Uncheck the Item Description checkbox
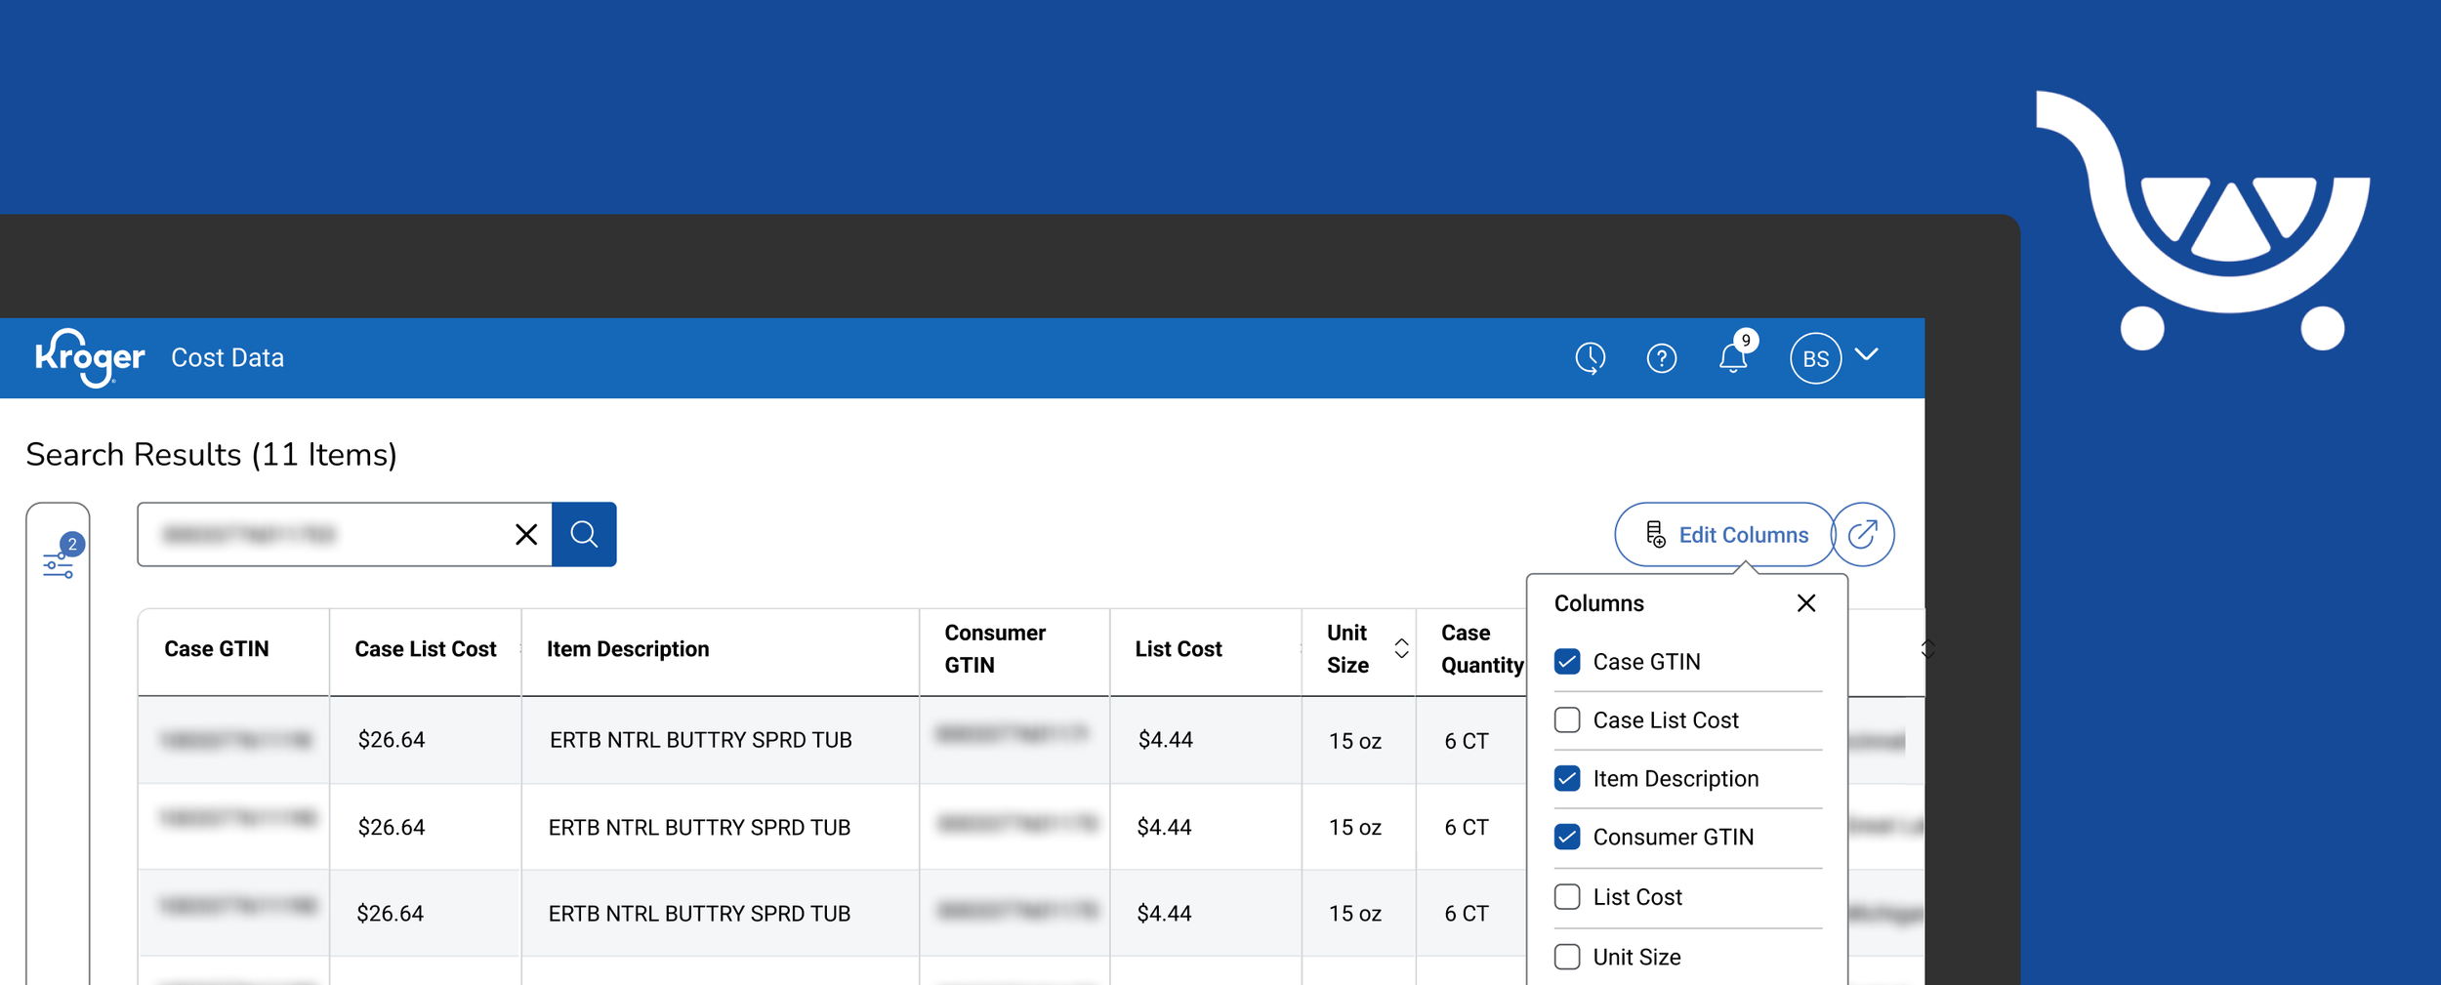This screenshot has height=985, width=2441. point(1567,778)
